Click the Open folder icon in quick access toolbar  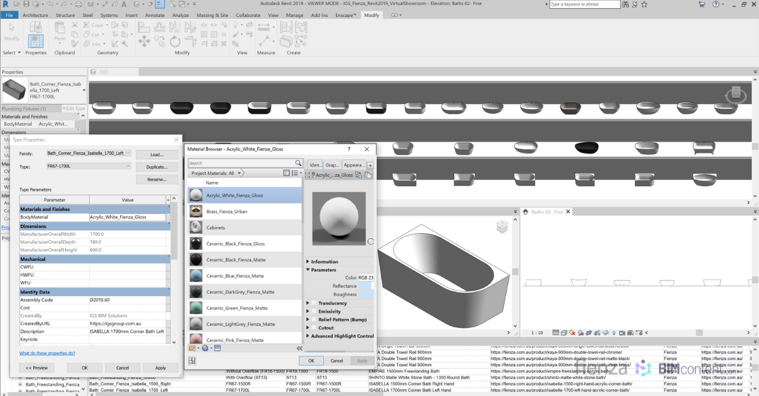tap(17, 4)
